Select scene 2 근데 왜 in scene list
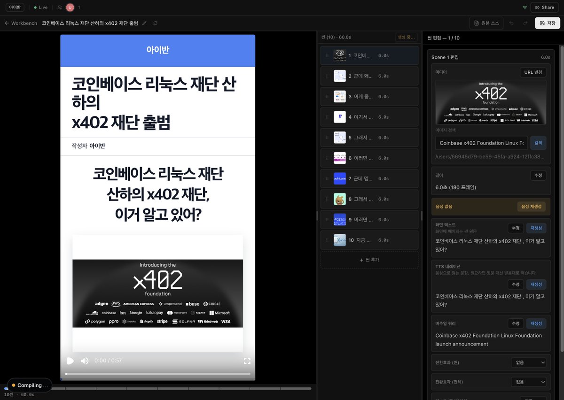The height and width of the screenshot is (400, 564). point(369,76)
